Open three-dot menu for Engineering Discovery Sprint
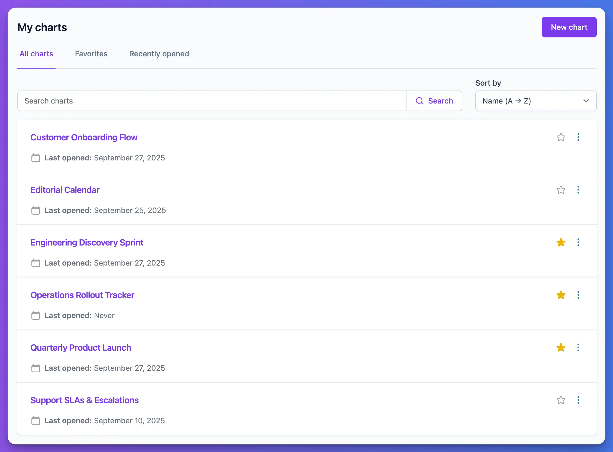 pyautogui.click(x=578, y=242)
